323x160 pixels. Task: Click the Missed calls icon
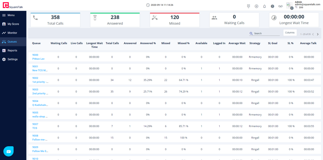[x=154, y=18]
